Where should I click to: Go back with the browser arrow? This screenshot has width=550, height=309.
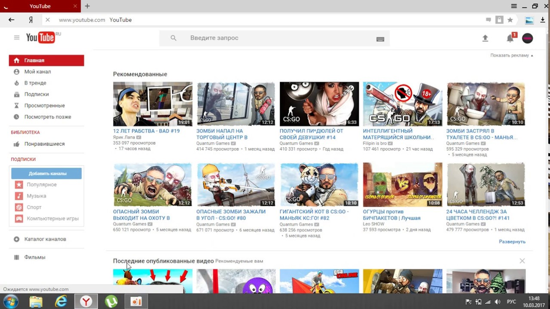point(12,20)
